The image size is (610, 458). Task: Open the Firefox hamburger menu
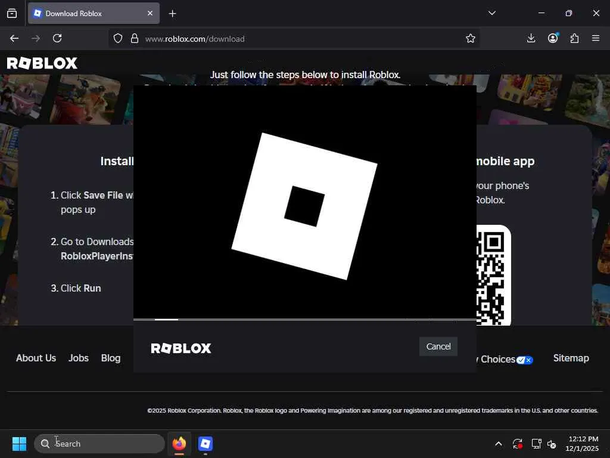point(596,38)
